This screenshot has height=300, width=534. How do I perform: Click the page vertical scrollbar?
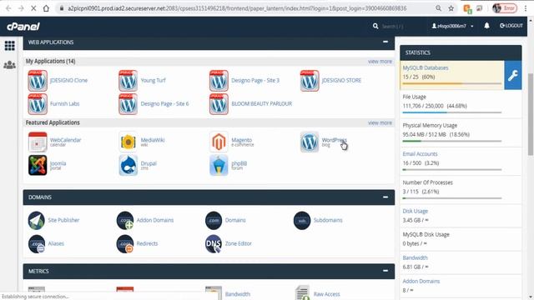[531, 114]
